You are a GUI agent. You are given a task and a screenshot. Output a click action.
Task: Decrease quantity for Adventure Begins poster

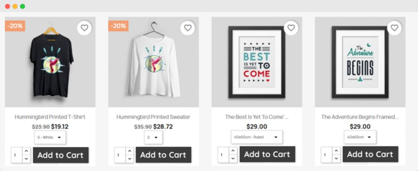[336, 159]
